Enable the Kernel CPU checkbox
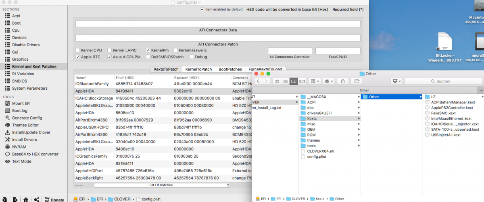The width and height of the screenshot is (484, 202). 78,50
